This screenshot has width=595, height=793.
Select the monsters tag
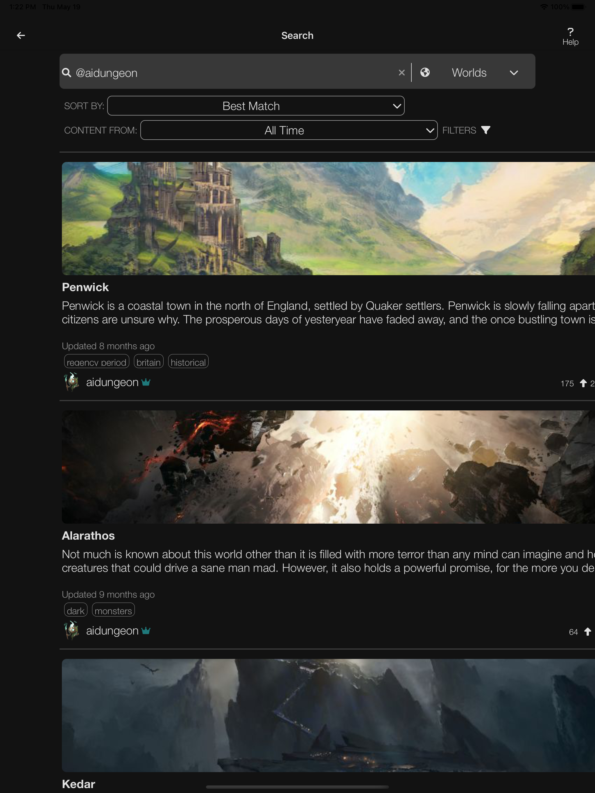[x=113, y=610]
